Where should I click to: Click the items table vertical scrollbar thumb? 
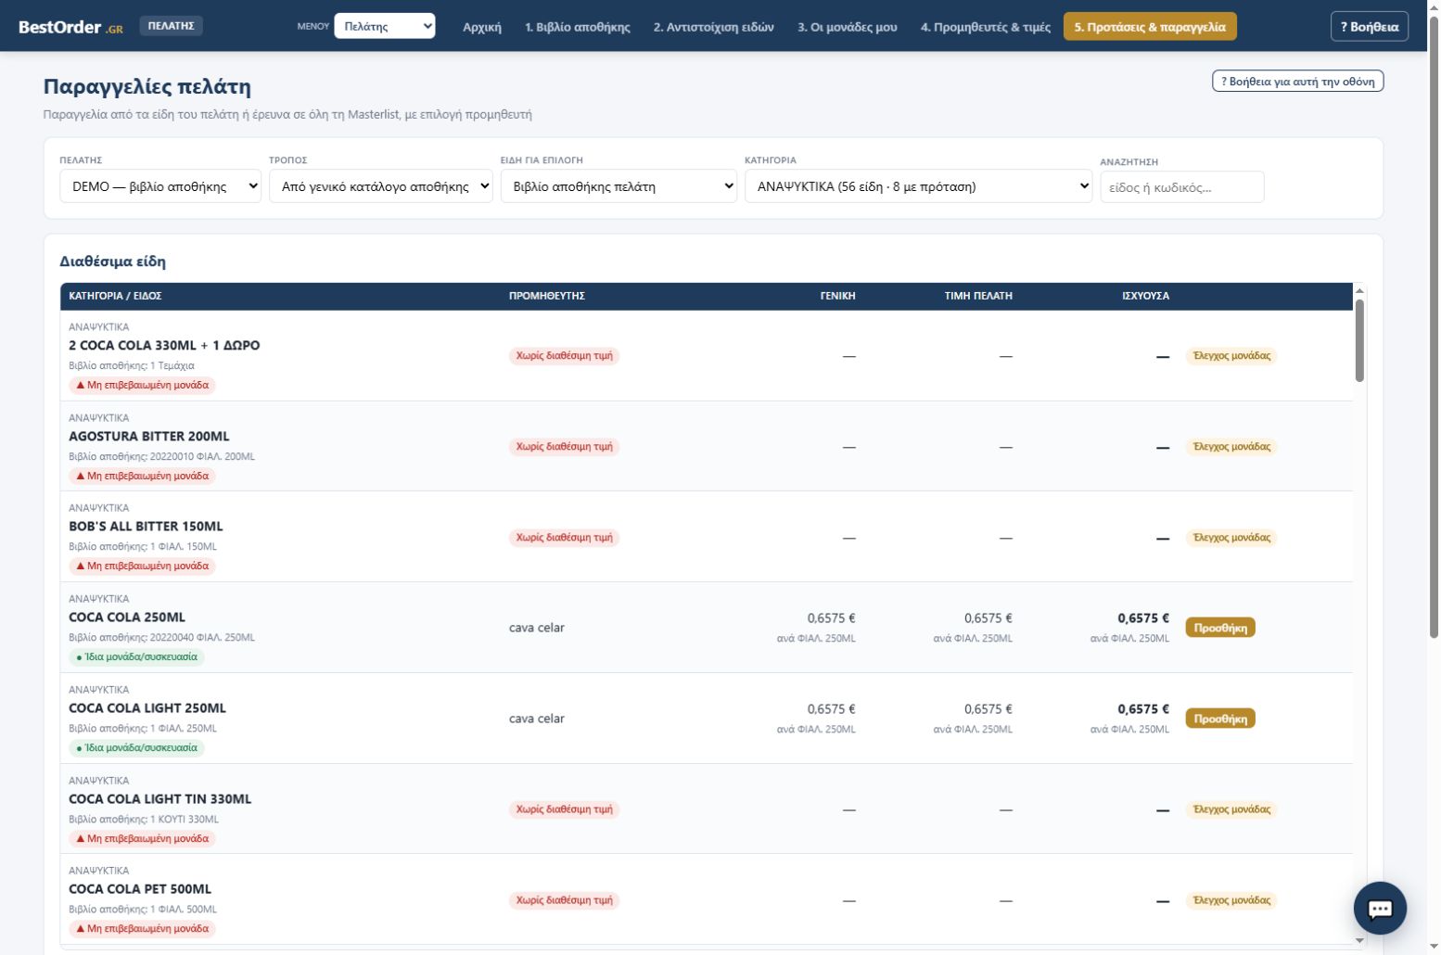1359,340
